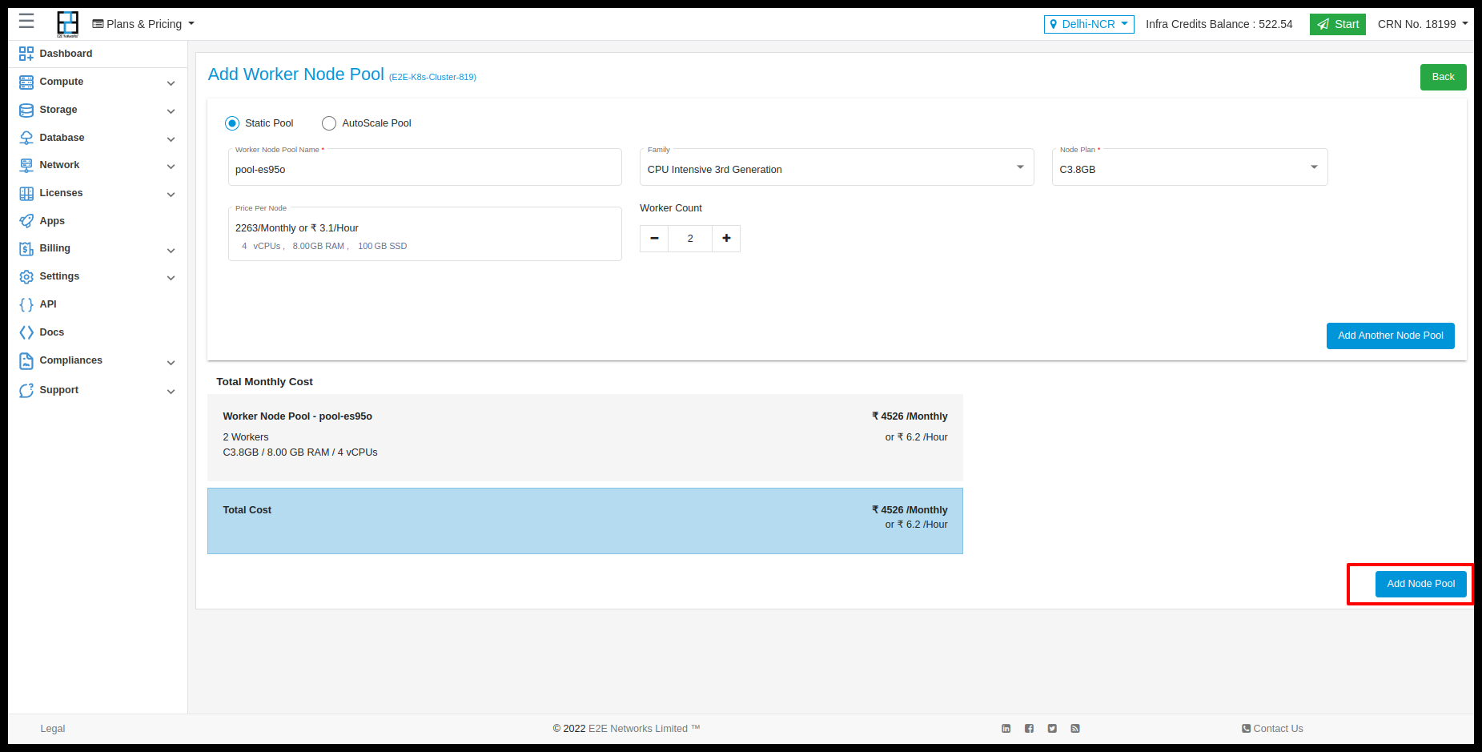Click the Add Another Node Pool button
The width and height of the screenshot is (1482, 752).
coord(1390,336)
